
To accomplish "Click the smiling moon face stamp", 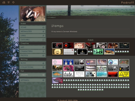I will coord(57,52).
